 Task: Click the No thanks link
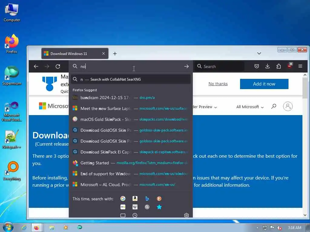click(x=218, y=84)
